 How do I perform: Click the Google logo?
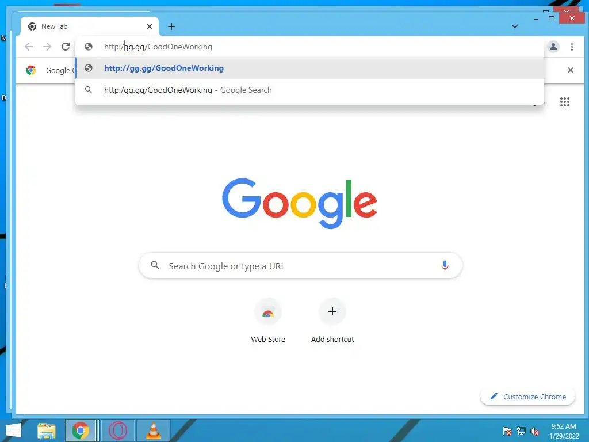tap(300, 203)
